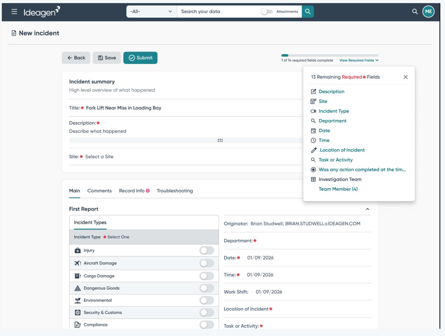Click the Describe what happened text area

coord(98,131)
